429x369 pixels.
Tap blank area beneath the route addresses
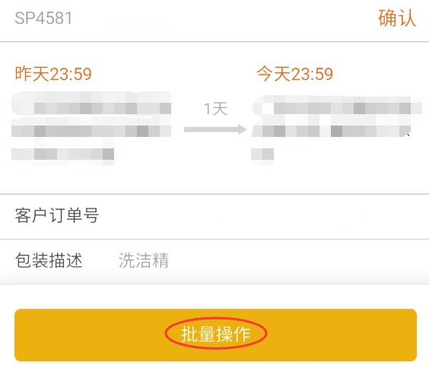(x=214, y=178)
